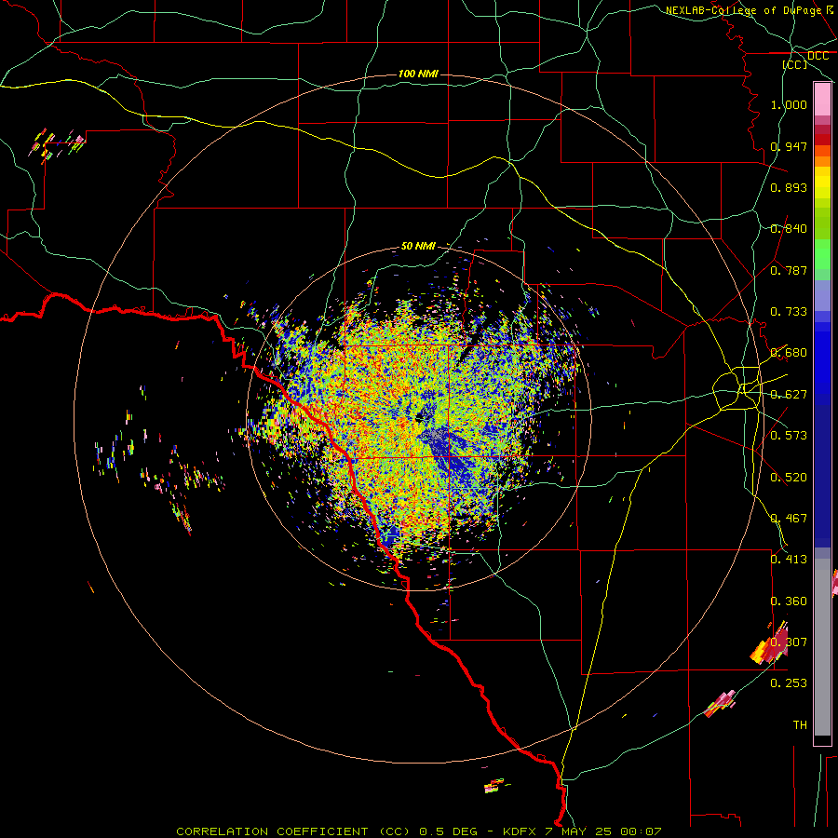Image resolution: width=838 pixels, height=838 pixels.
Task: Click the Correlation Coefficient caption at bottom
Action: (x=418, y=831)
